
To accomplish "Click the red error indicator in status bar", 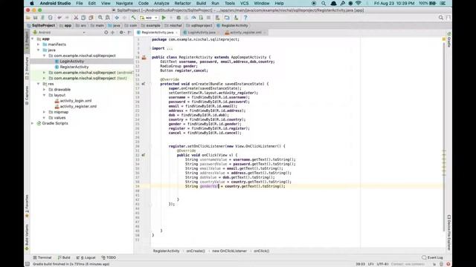I will click(448, 264).
